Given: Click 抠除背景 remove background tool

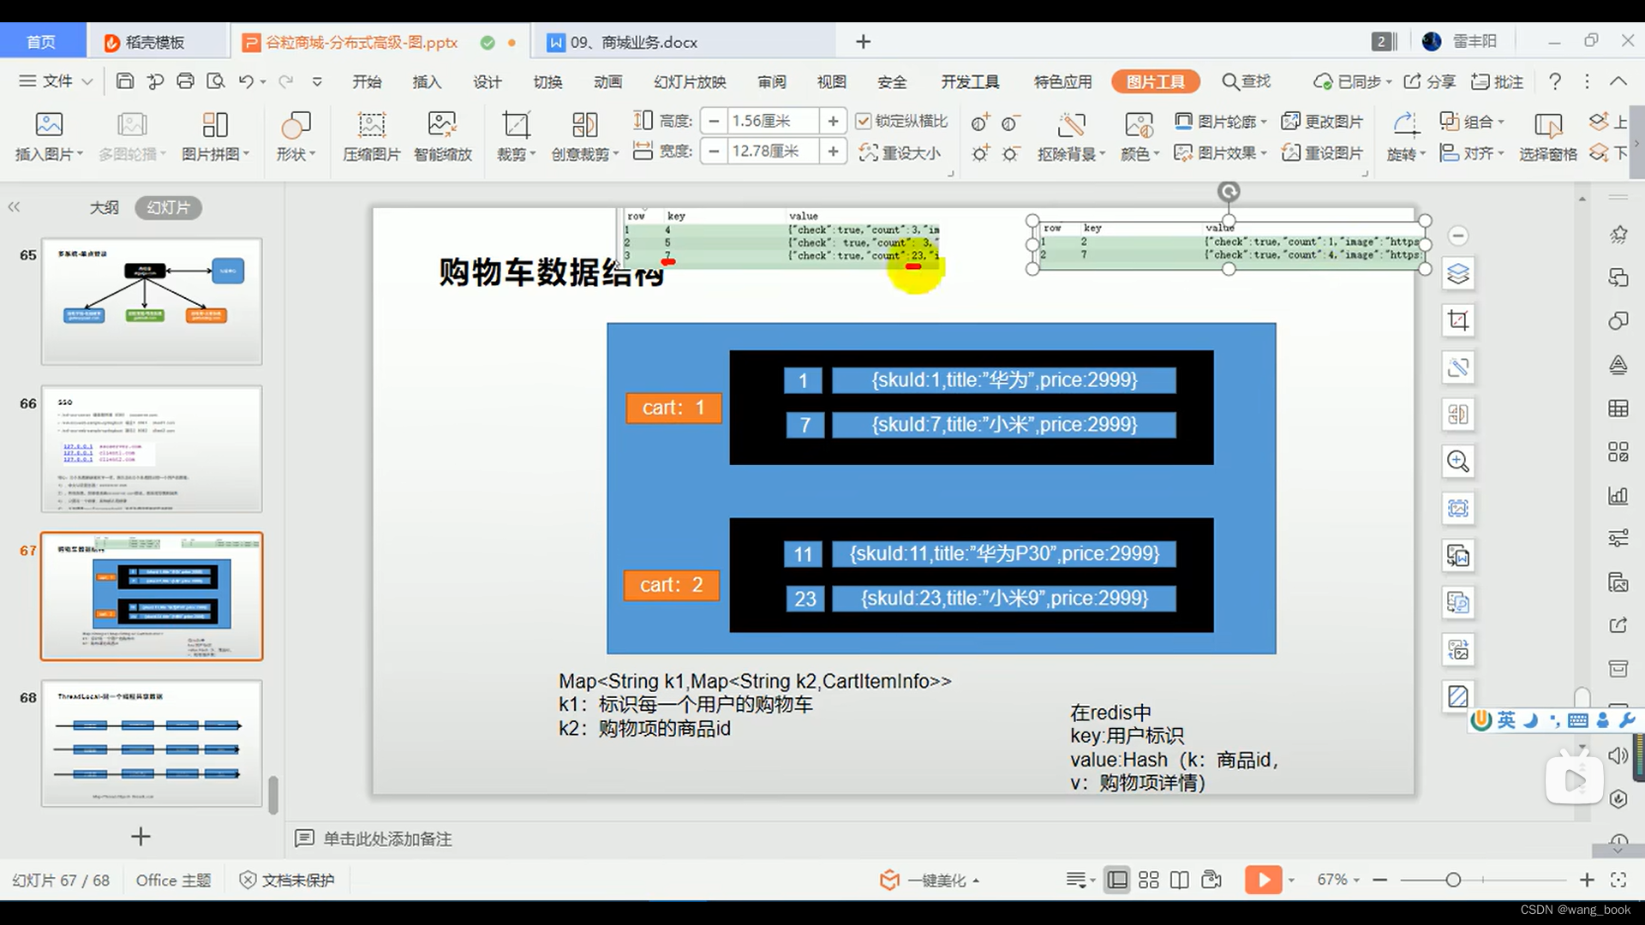Looking at the screenshot, I should pos(1071,136).
